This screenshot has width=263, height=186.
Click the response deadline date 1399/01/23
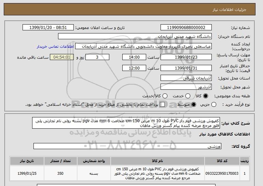pyautogui.click(x=186, y=57)
